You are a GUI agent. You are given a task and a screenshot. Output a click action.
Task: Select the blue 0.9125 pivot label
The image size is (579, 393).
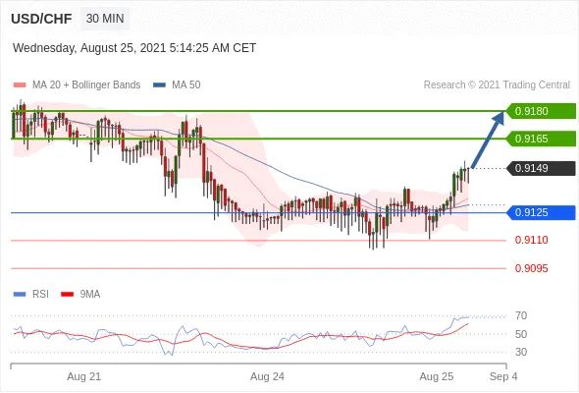tap(541, 212)
